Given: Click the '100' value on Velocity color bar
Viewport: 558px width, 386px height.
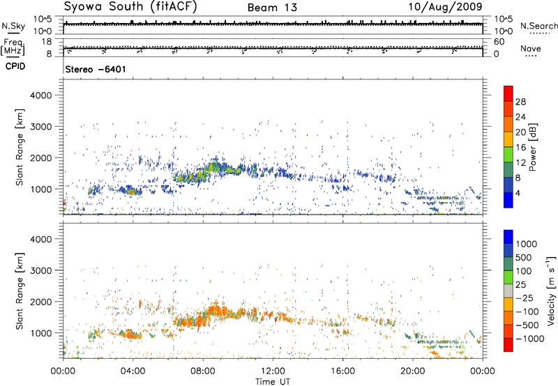Looking at the screenshot, I should (x=524, y=271).
